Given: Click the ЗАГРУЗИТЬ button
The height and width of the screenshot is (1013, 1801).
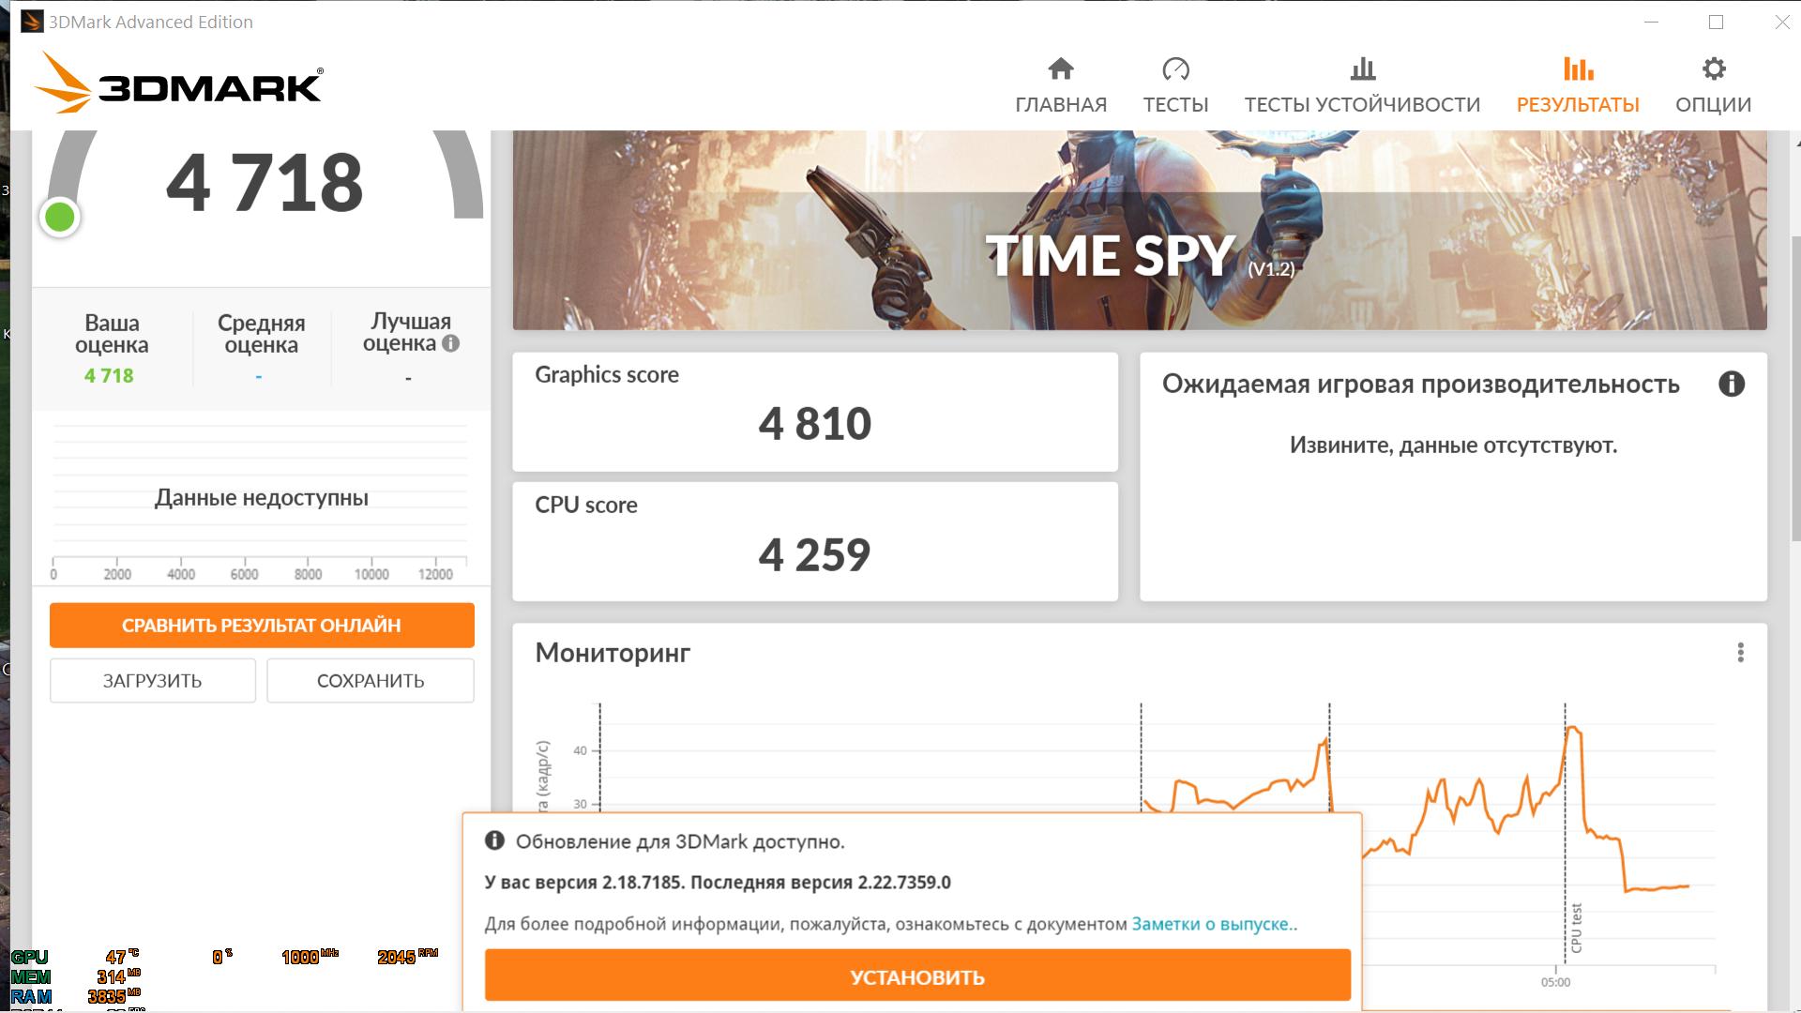Looking at the screenshot, I should click(153, 681).
